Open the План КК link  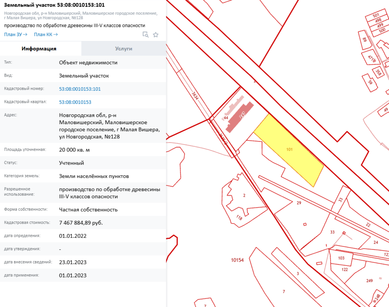(46, 35)
